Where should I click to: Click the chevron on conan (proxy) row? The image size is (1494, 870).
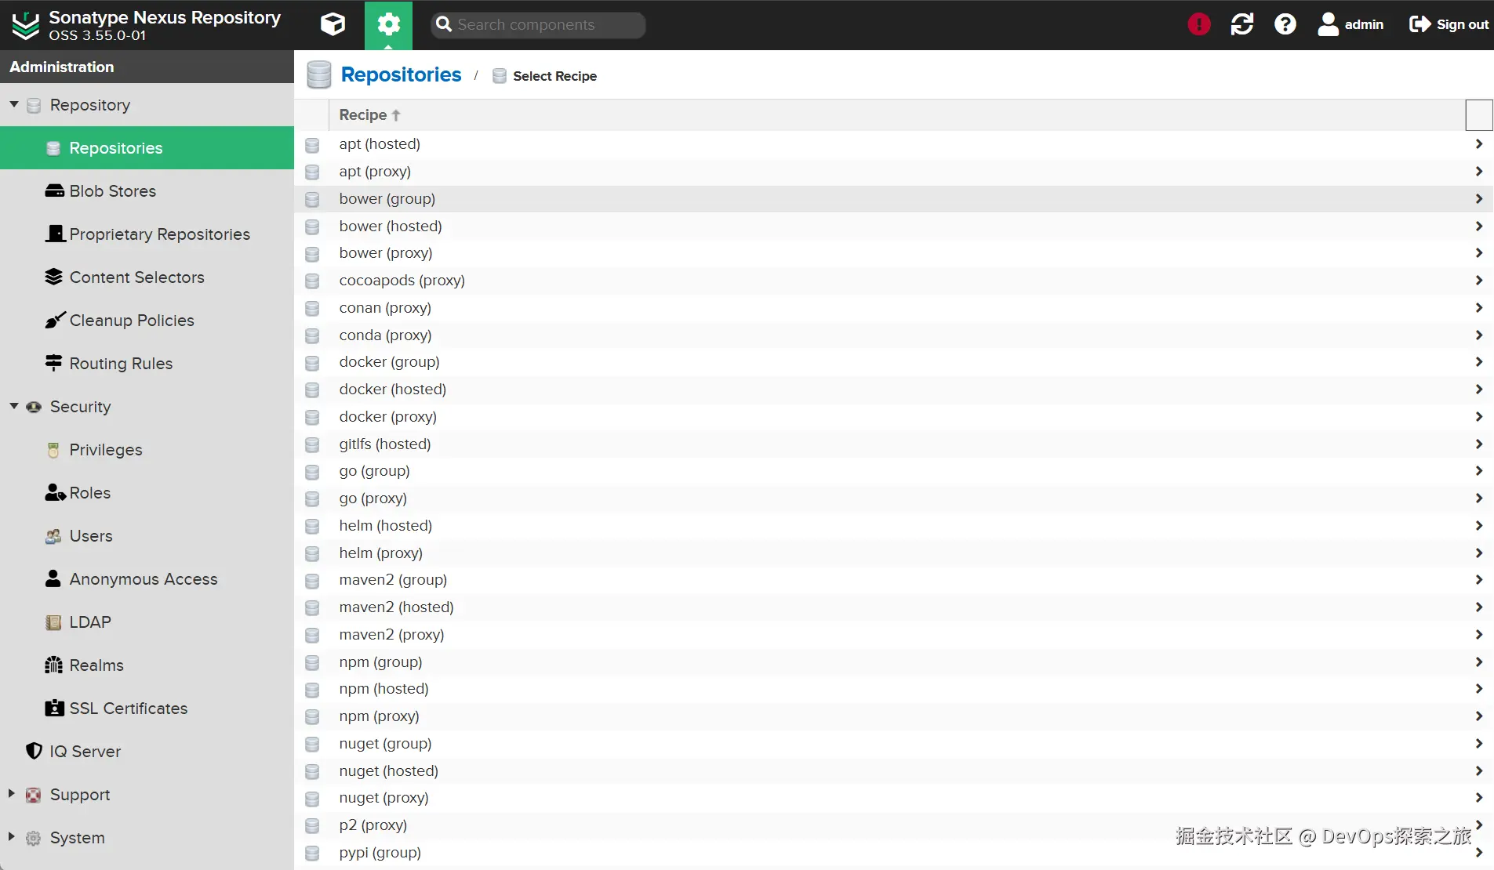tap(1478, 307)
